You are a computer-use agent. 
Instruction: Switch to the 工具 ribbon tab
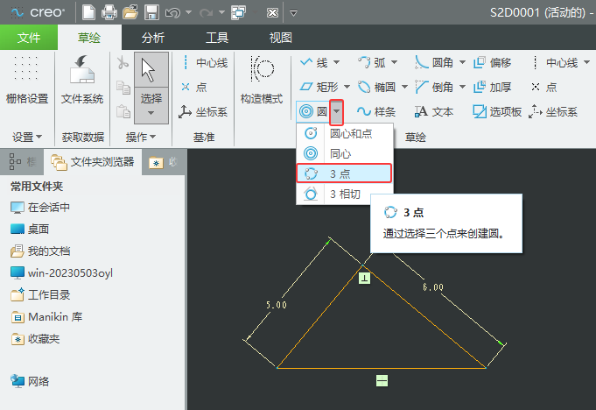[217, 38]
